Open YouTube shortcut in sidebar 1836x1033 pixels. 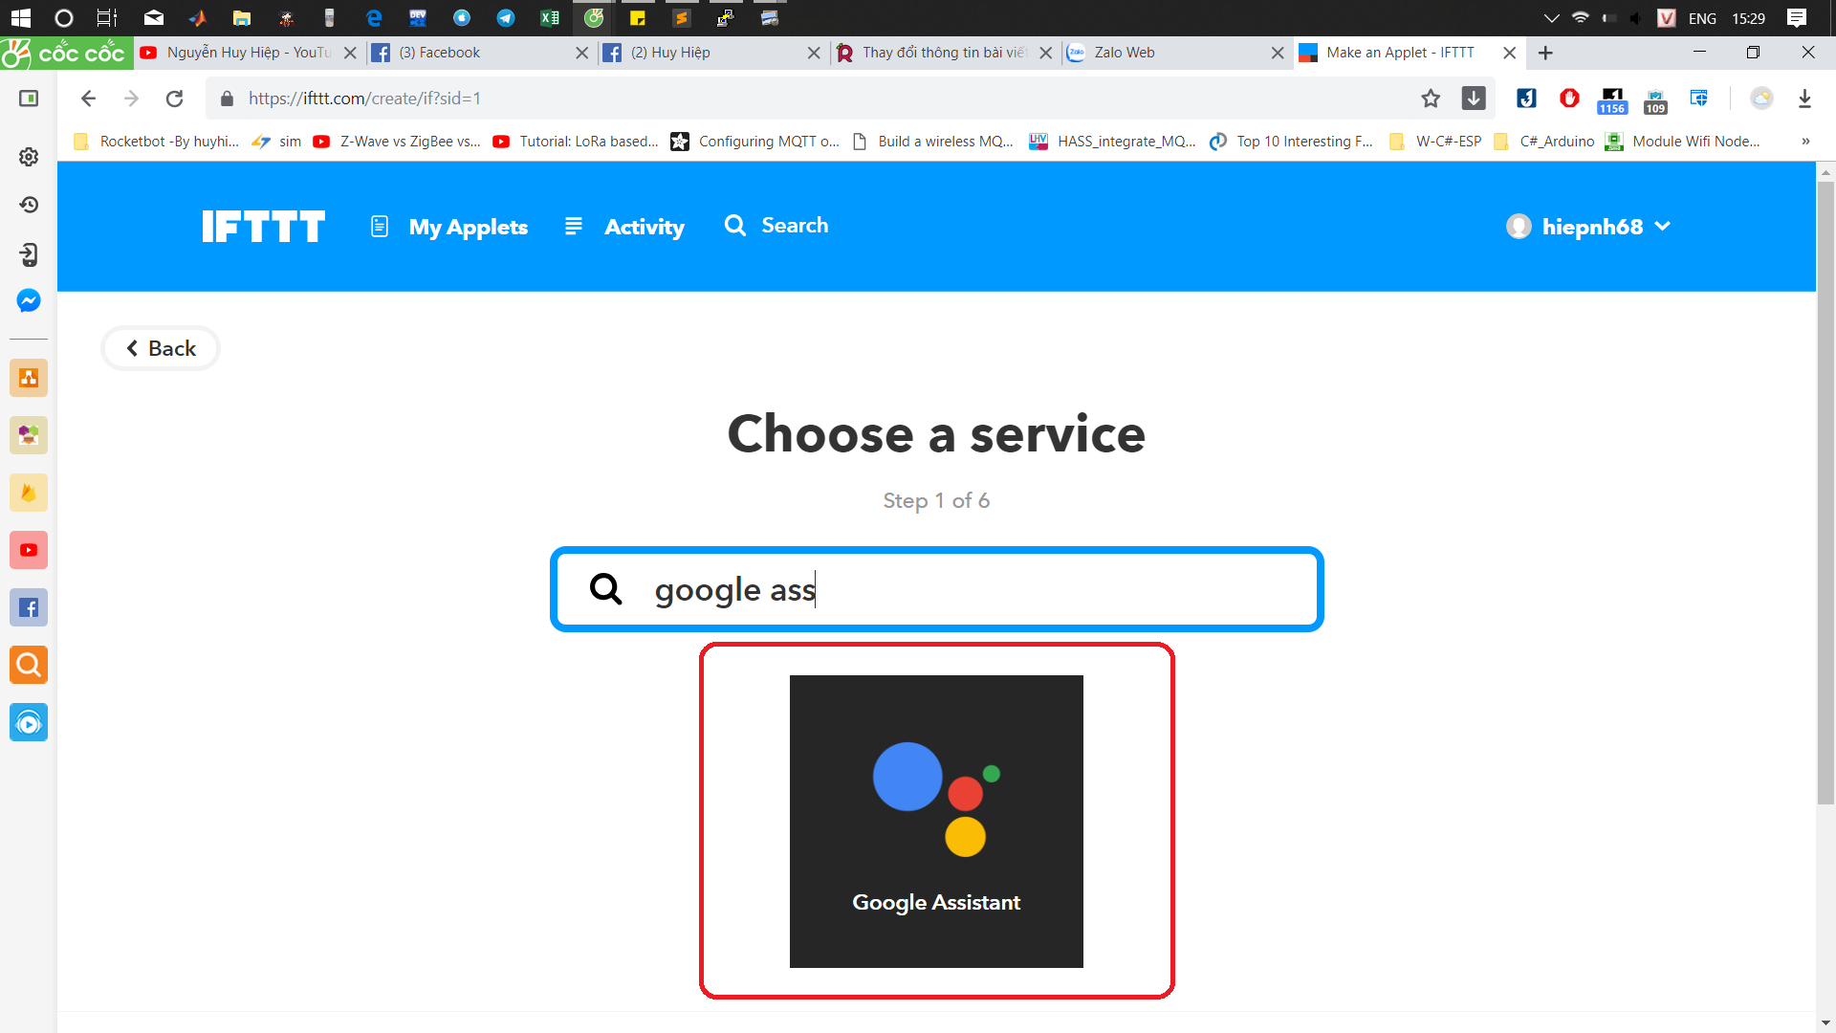(29, 550)
